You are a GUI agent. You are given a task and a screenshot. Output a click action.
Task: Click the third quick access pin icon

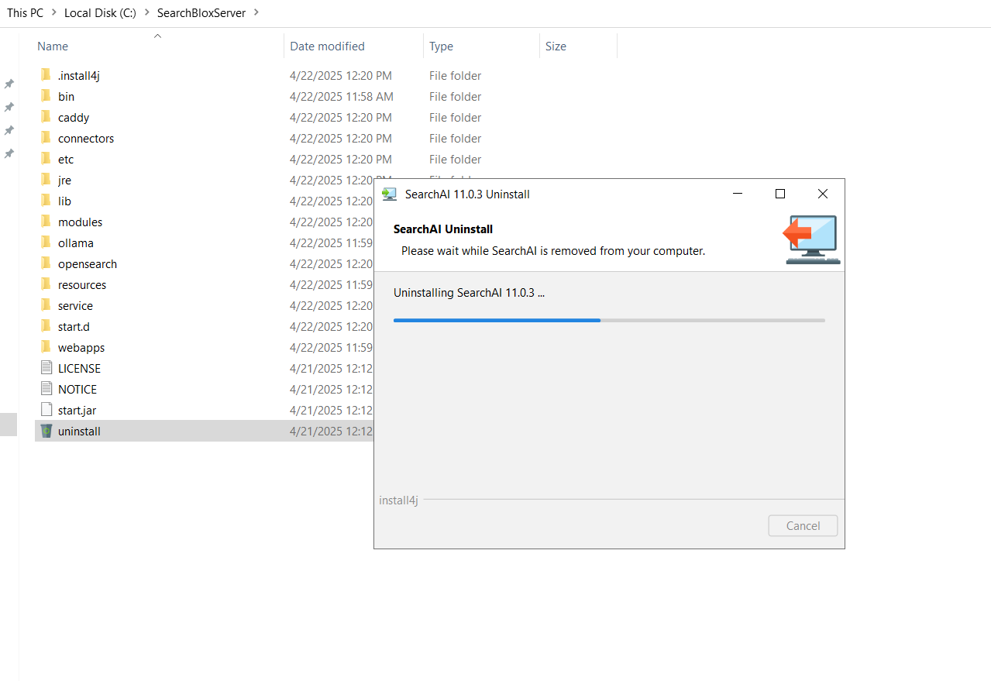point(9,130)
